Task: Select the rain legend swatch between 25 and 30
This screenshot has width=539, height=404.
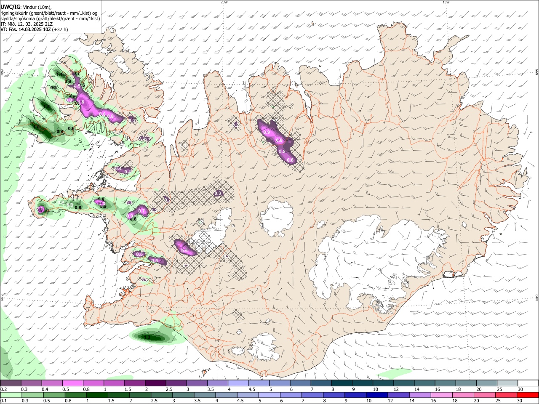Action: pos(507,395)
